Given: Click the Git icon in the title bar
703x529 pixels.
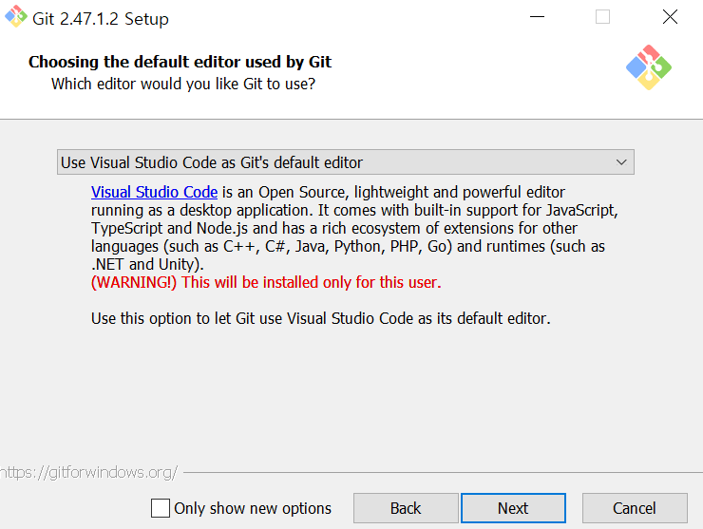Looking at the screenshot, I should point(14,18).
